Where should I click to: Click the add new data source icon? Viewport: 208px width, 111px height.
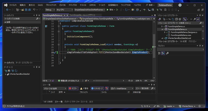6,71
